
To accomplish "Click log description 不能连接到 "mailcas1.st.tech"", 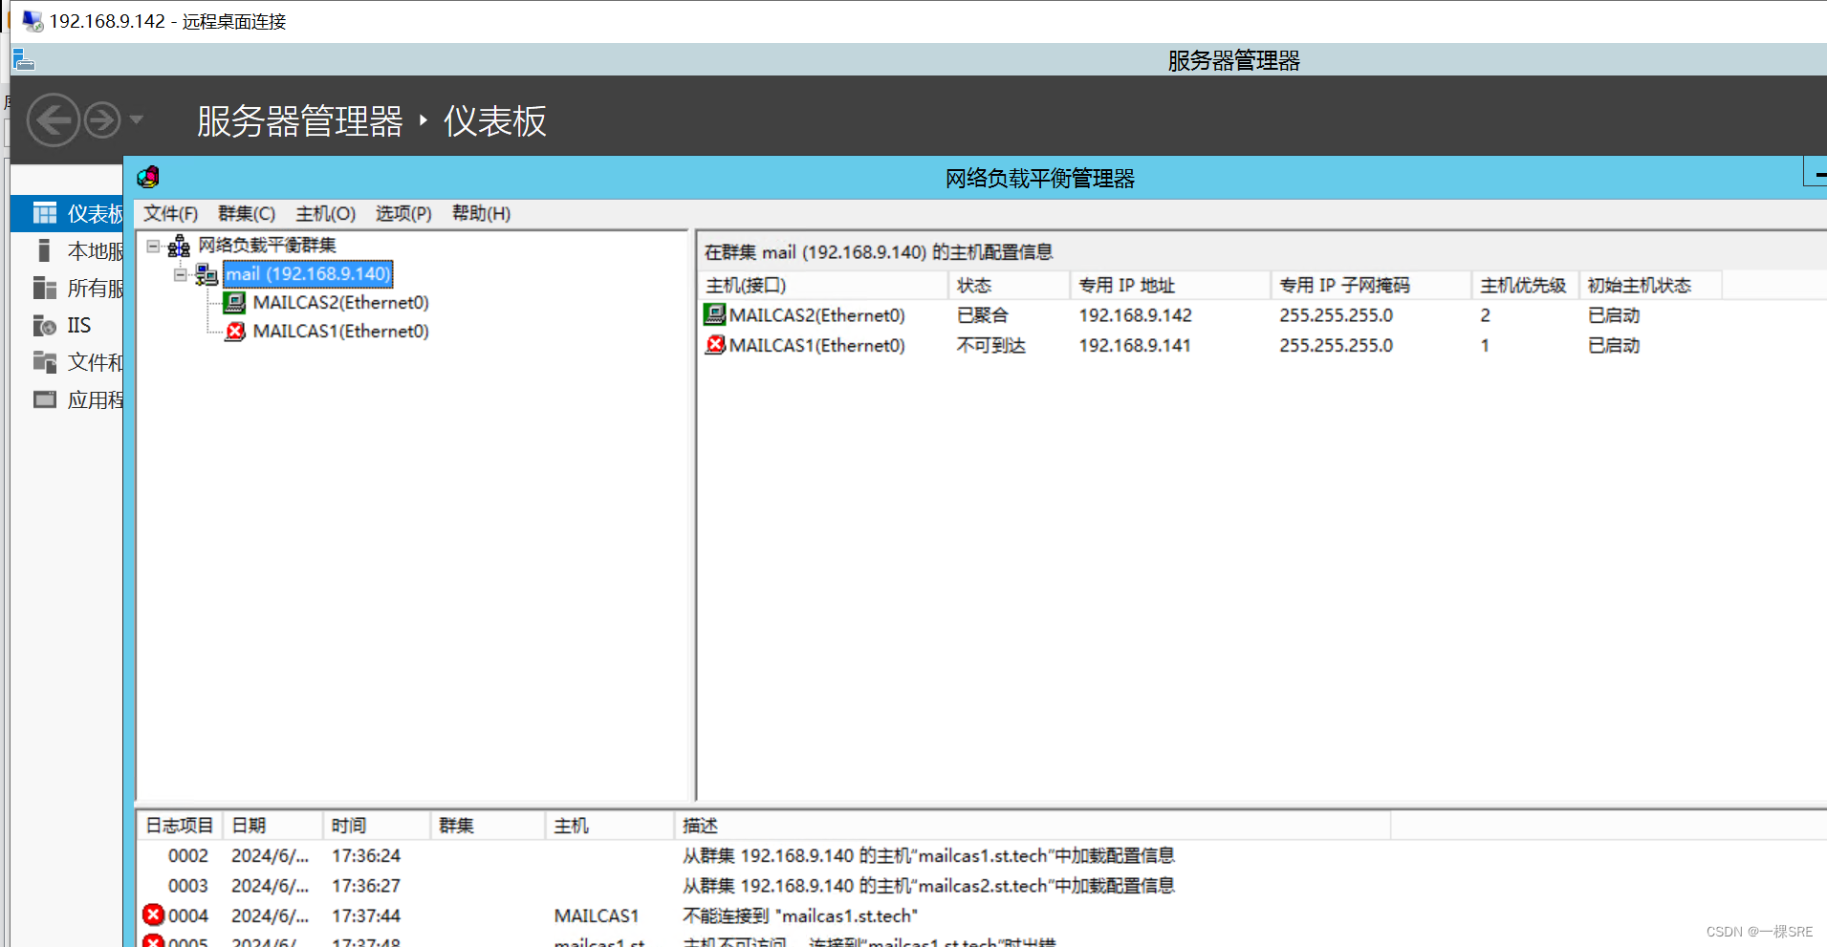I will click(800, 915).
